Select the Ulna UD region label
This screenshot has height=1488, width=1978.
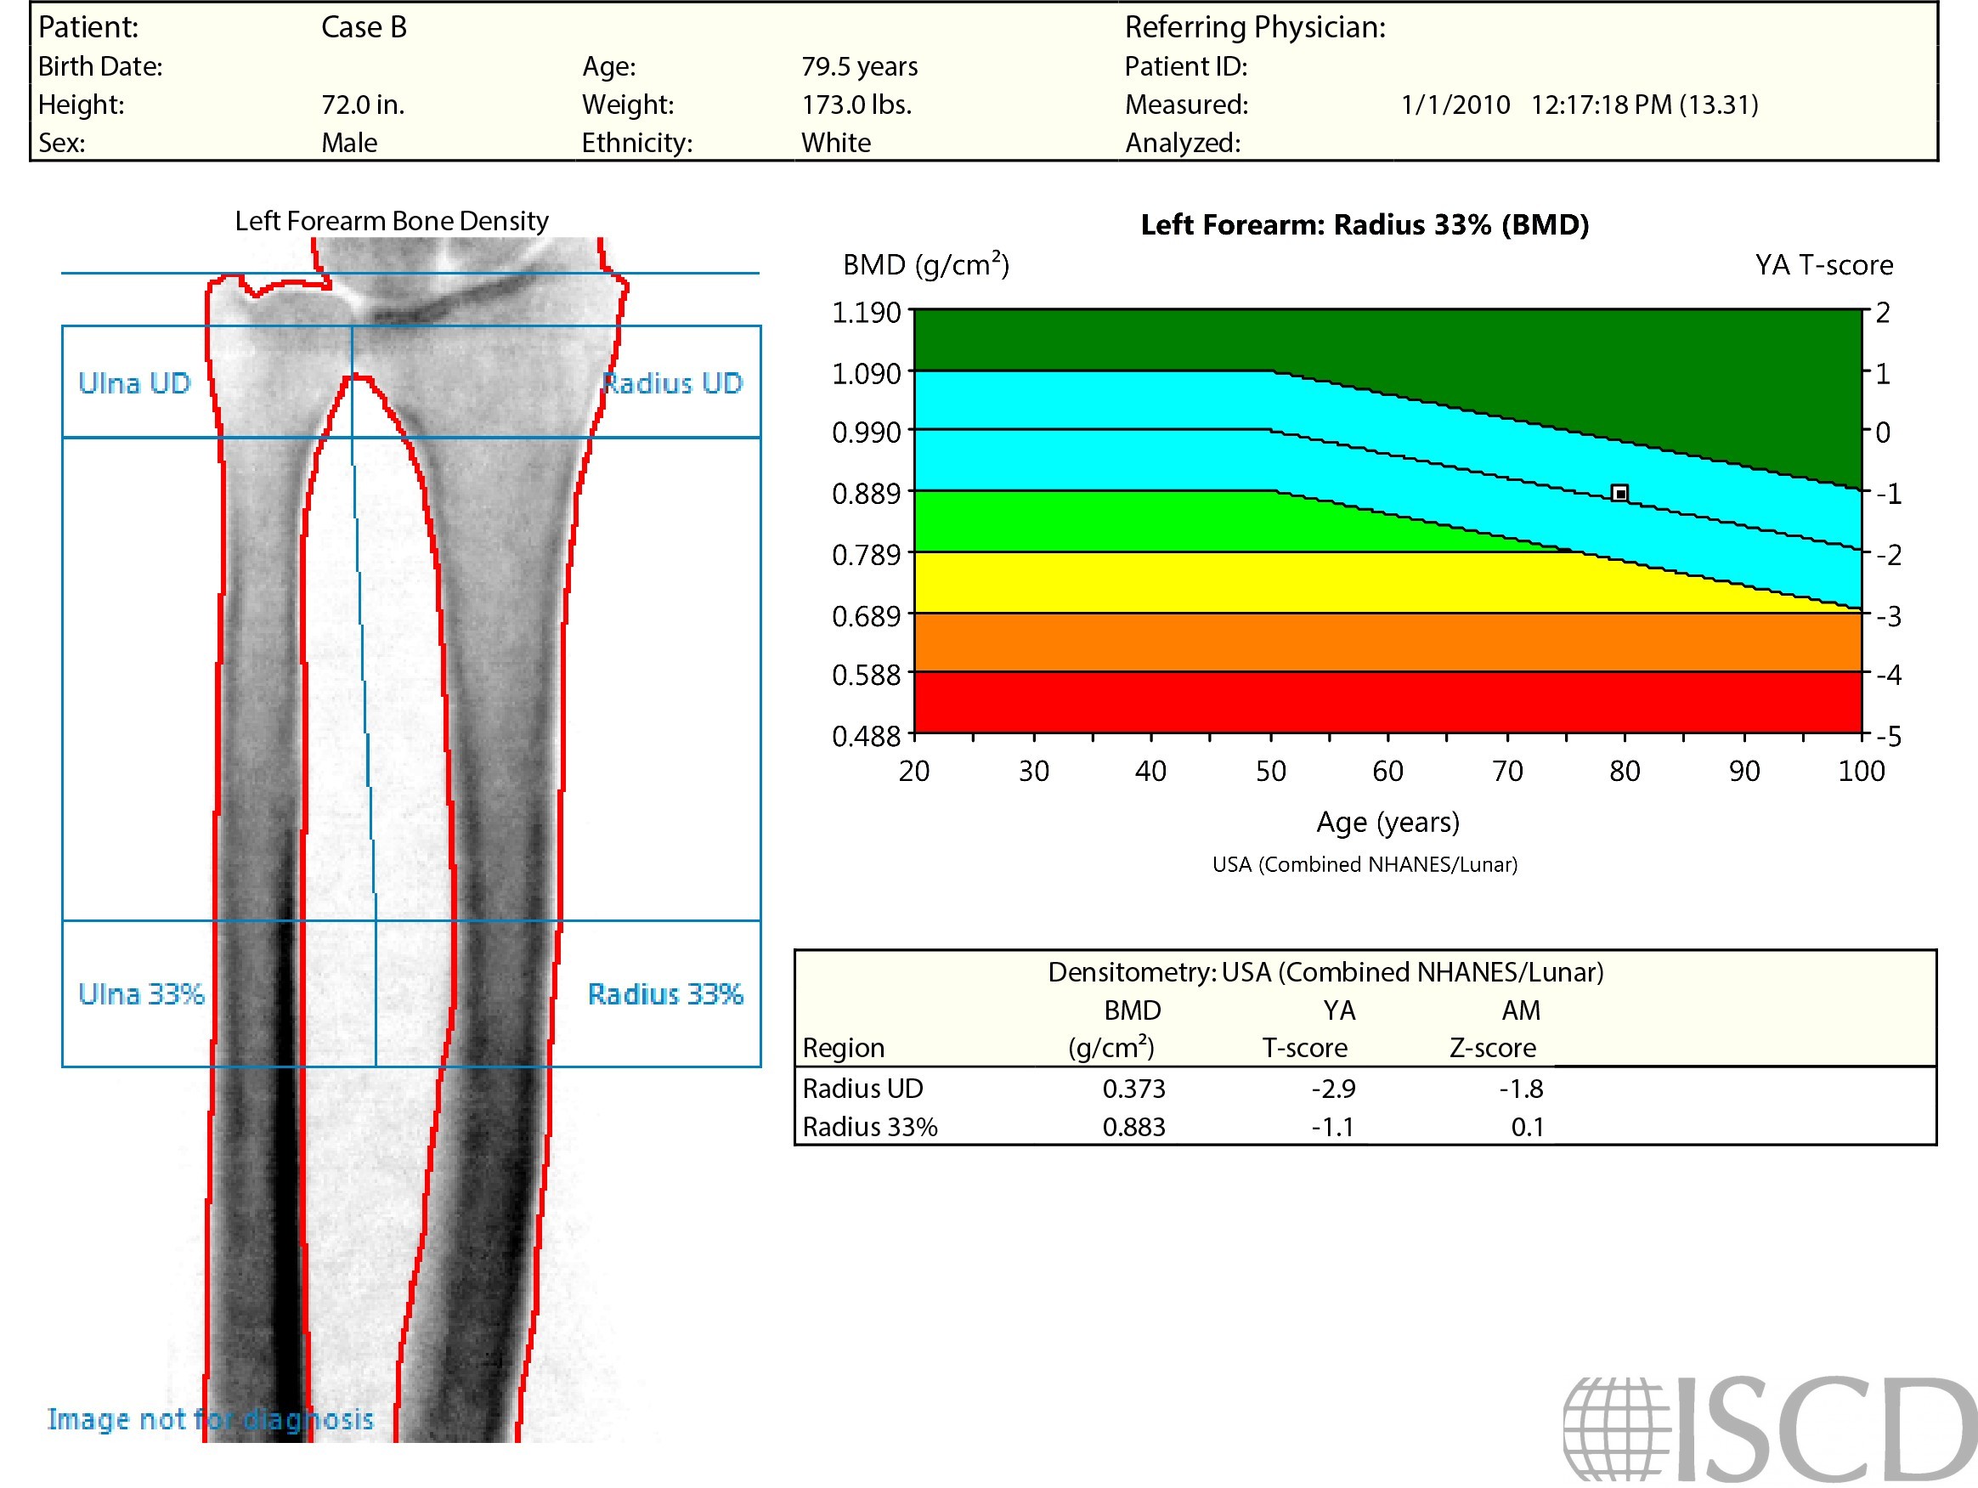coord(134,383)
